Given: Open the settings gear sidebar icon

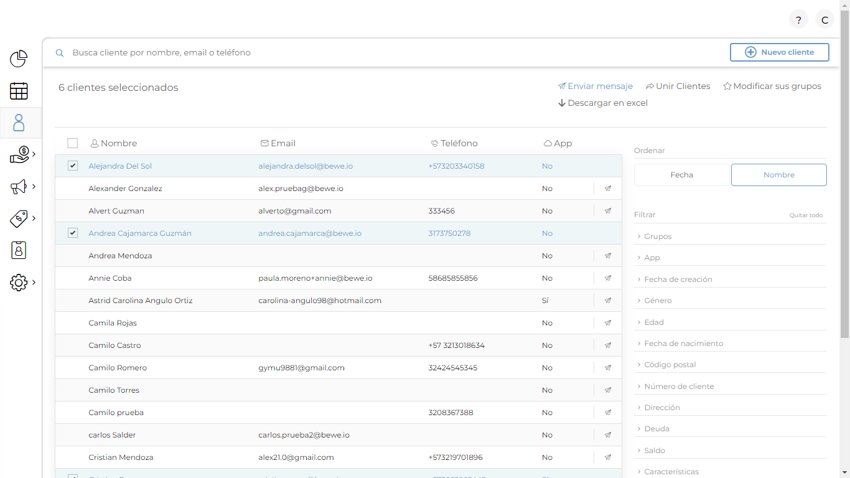Looking at the screenshot, I should click(x=19, y=283).
